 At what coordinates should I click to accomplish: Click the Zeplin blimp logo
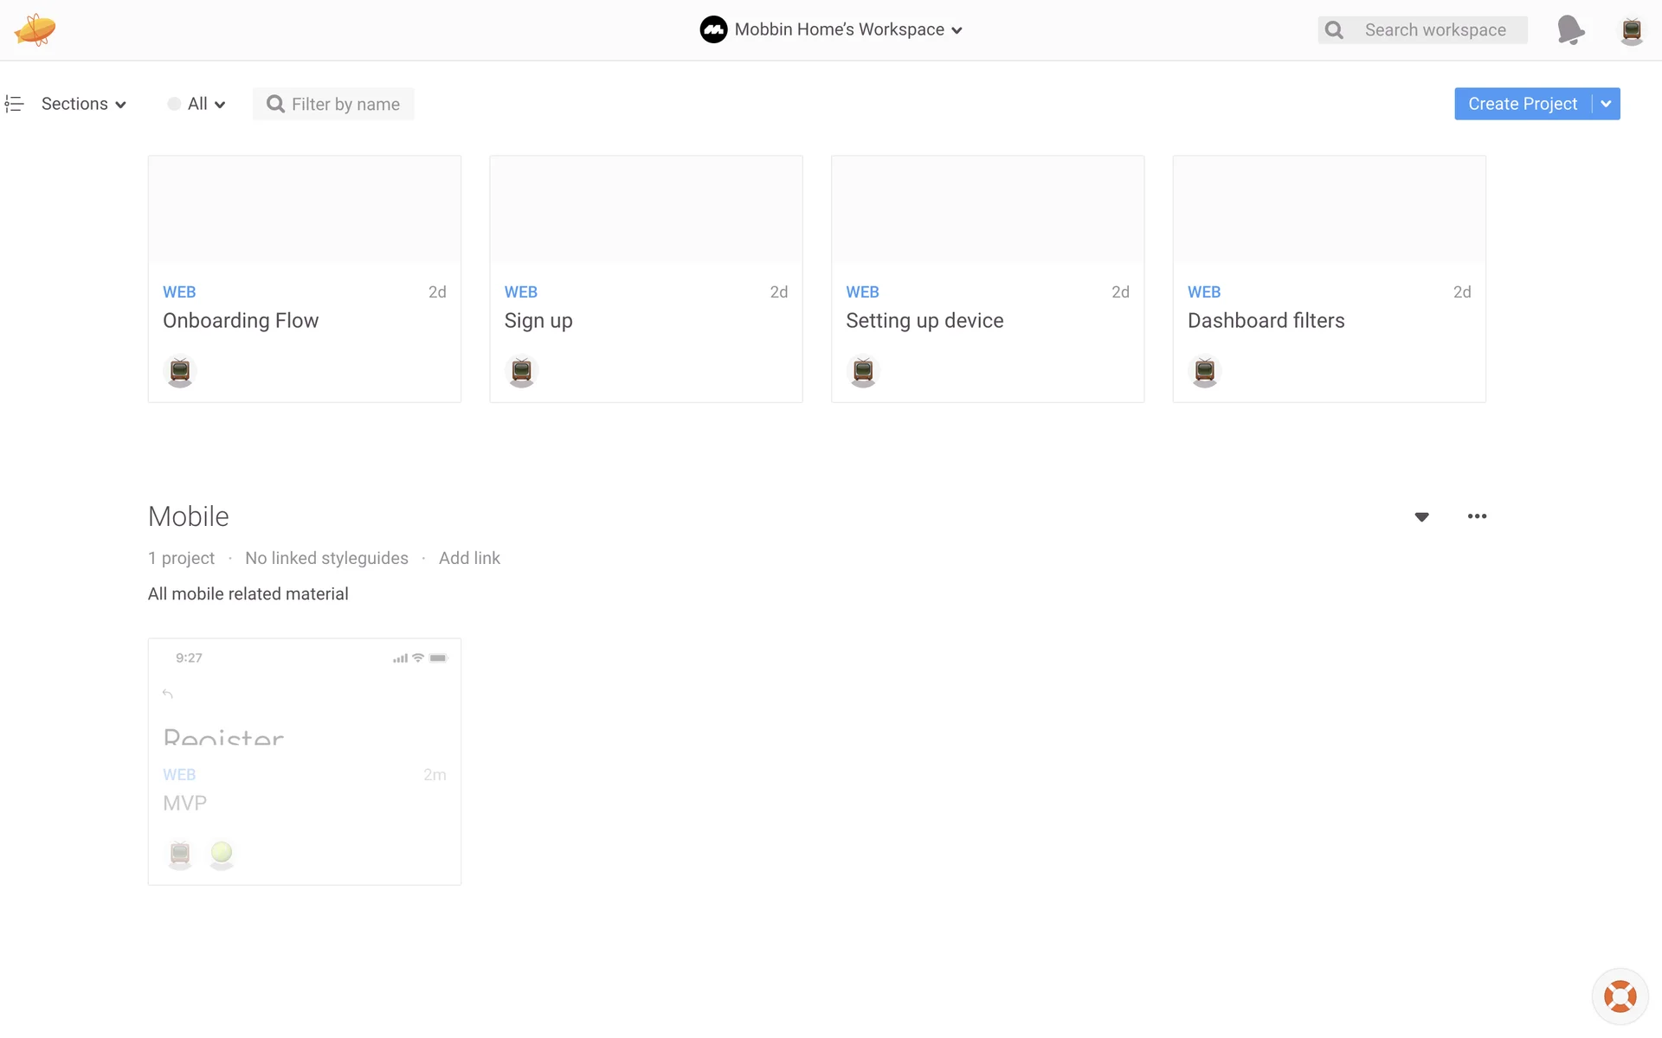pos(35,29)
